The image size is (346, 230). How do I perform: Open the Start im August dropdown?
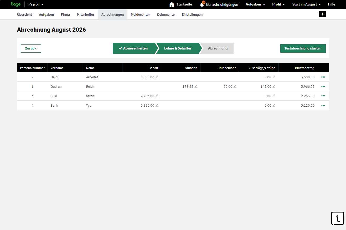tap(306, 4)
